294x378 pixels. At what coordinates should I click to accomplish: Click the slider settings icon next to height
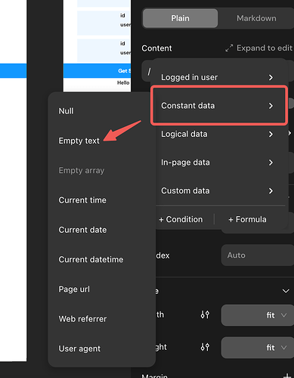tap(205, 347)
